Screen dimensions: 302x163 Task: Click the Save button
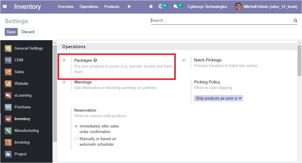coord(11,32)
